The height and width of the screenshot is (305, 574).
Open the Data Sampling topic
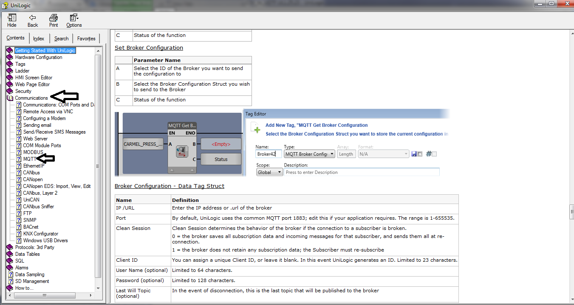pos(30,274)
